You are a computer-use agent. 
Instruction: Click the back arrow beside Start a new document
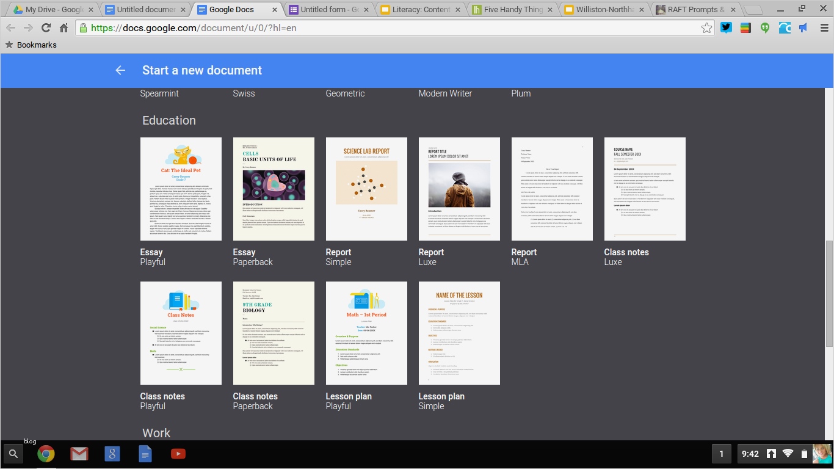tap(120, 70)
